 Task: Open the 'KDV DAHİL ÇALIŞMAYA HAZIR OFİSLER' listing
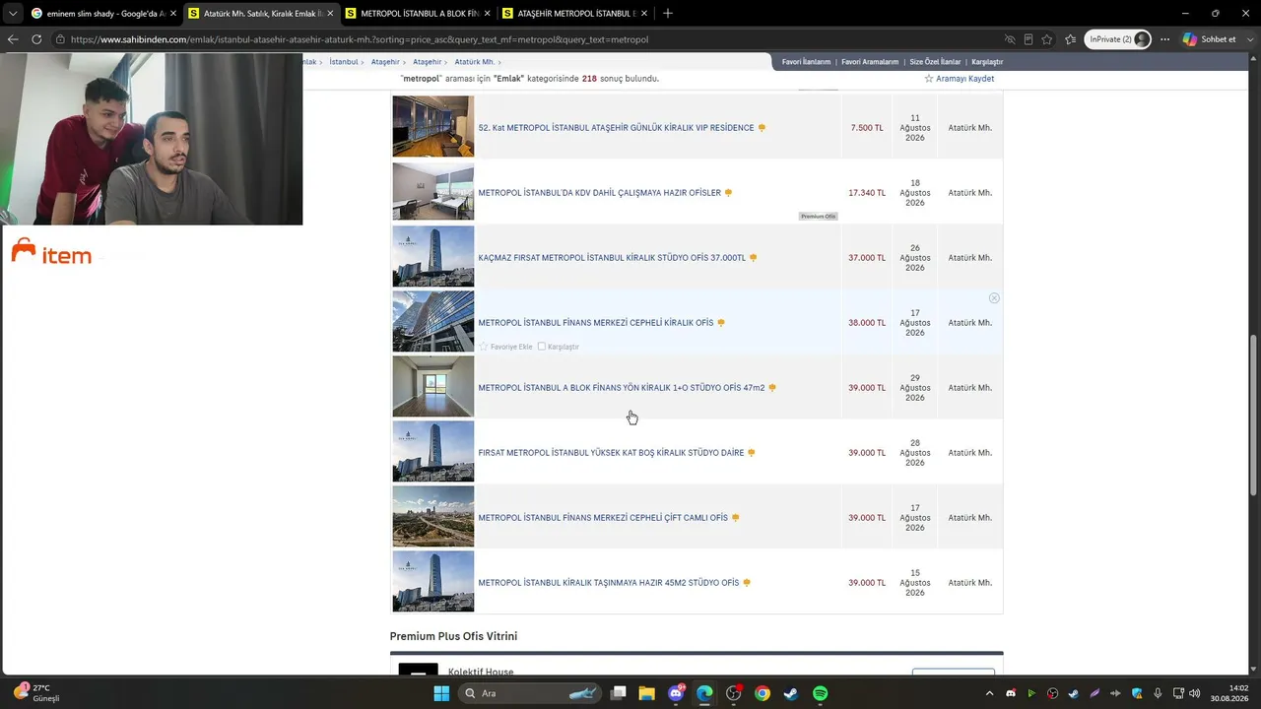[600, 193]
